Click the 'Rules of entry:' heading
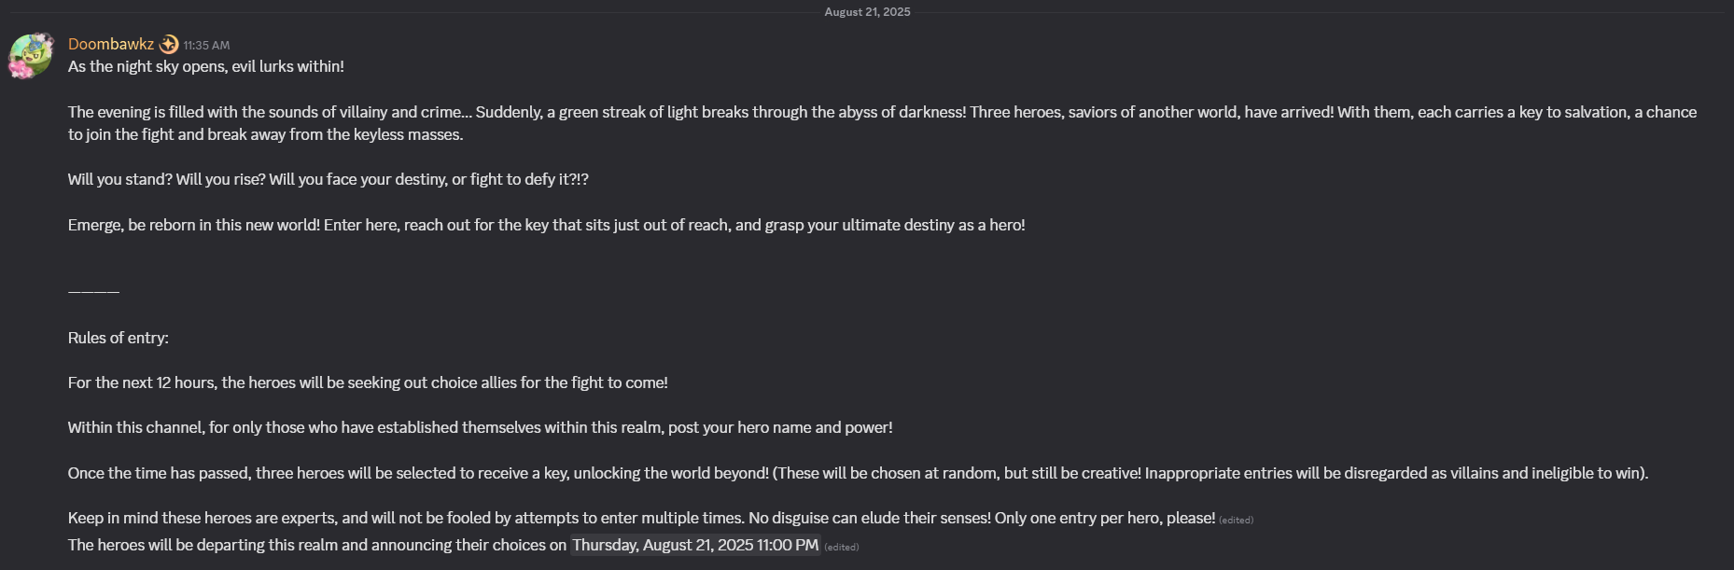The width and height of the screenshot is (1734, 570). click(x=119, y=338)
